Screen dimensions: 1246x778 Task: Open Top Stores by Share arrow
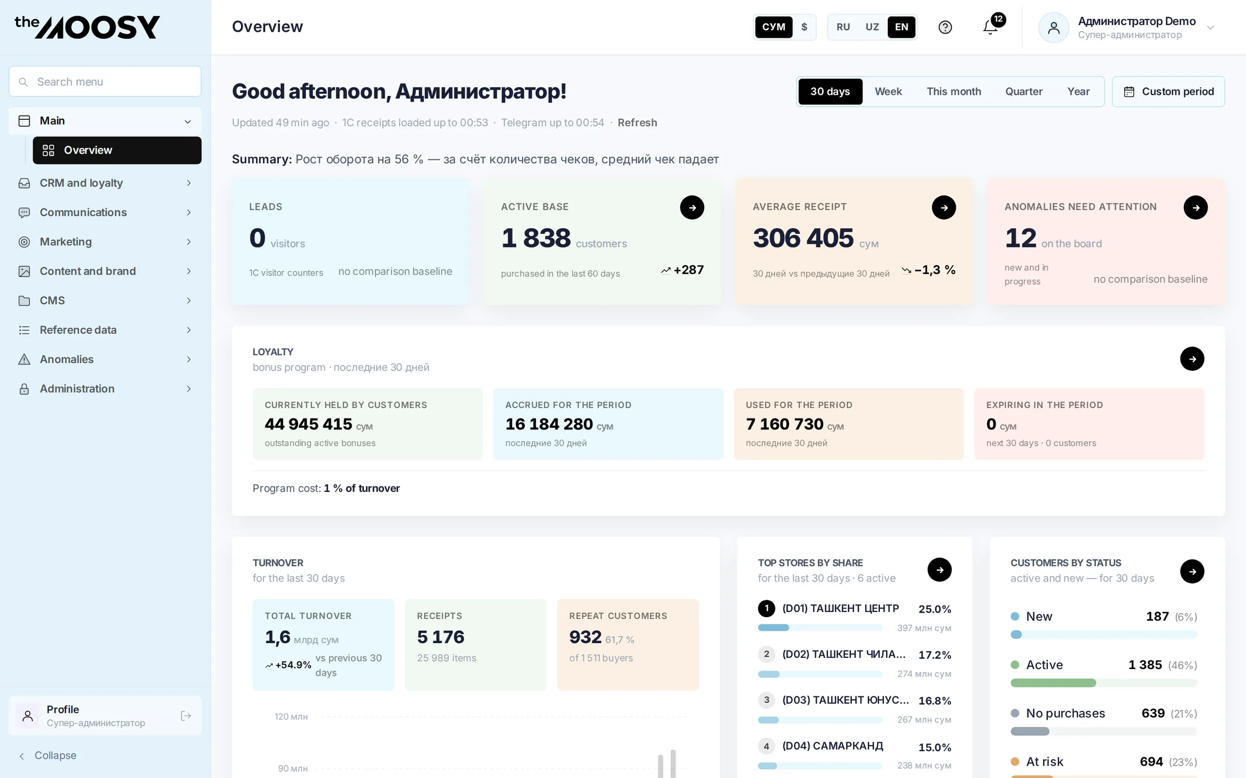(940, 569)
